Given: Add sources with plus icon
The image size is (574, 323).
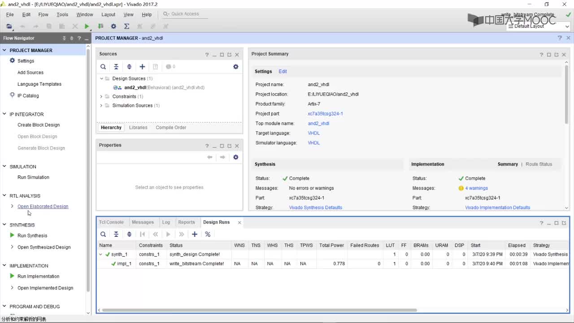Looking at the screenshot, I should point(142,67).
